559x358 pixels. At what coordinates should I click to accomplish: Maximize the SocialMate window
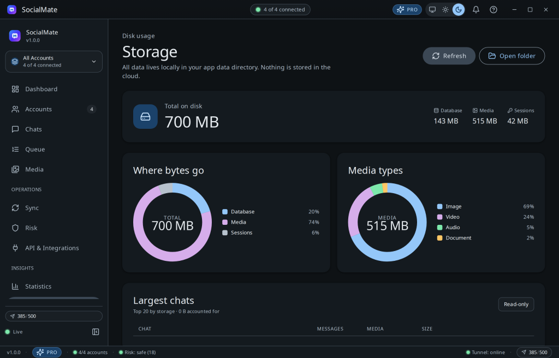pos(530,10)
